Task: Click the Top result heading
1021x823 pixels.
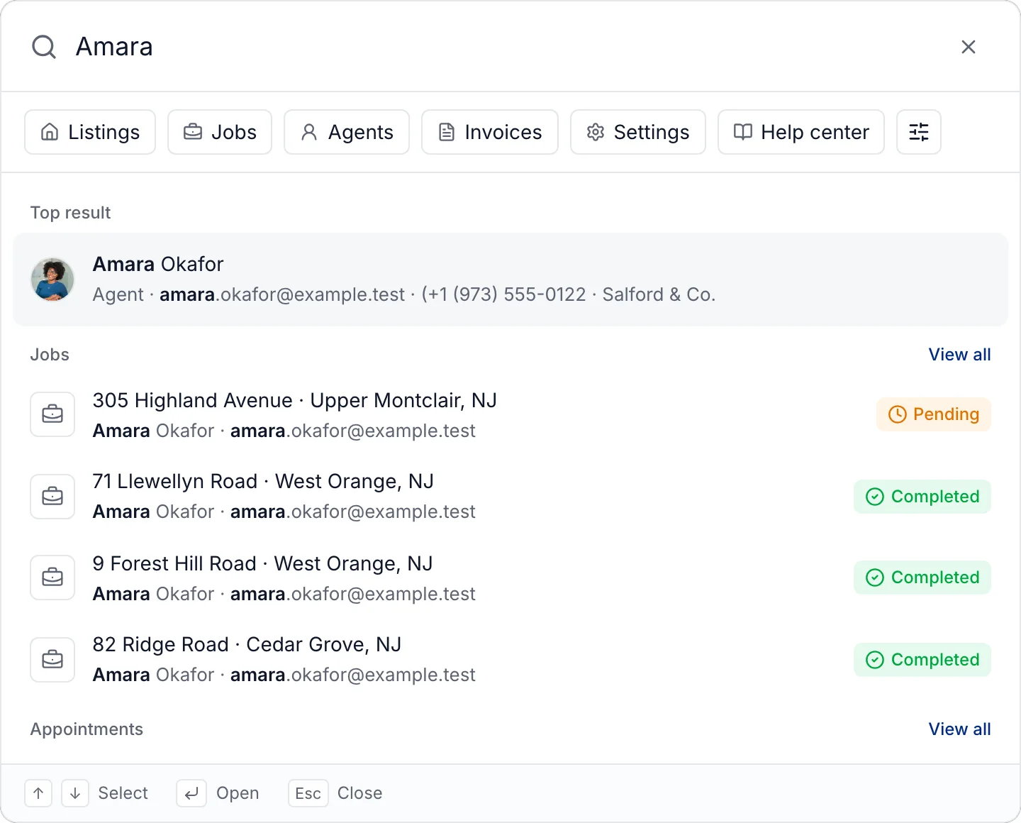Action: point(70,213)
